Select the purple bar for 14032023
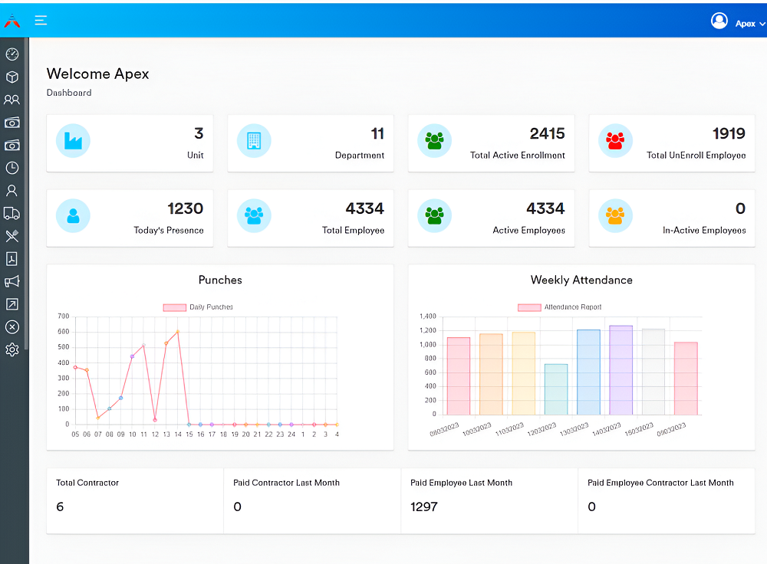This screenshot has width=767, height=564. pos(621,370)
